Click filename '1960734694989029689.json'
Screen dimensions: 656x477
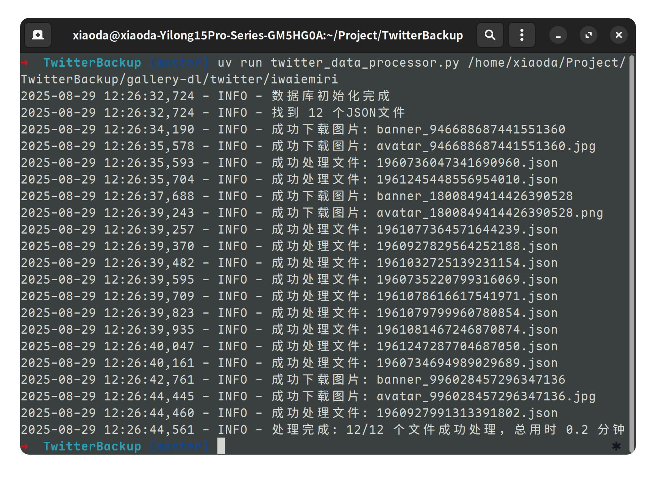[x=467, y=363]
